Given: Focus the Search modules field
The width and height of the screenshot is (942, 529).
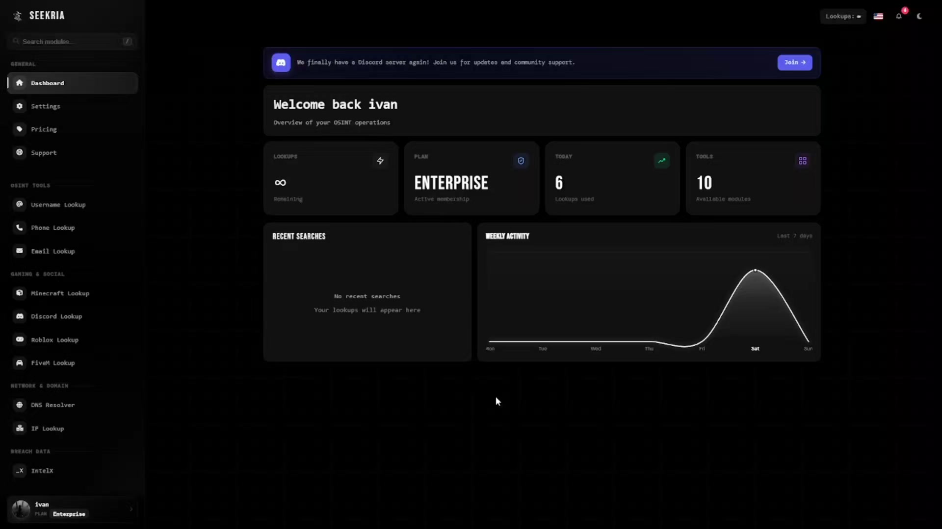Looking at the screenshot, I should point(73,42).
